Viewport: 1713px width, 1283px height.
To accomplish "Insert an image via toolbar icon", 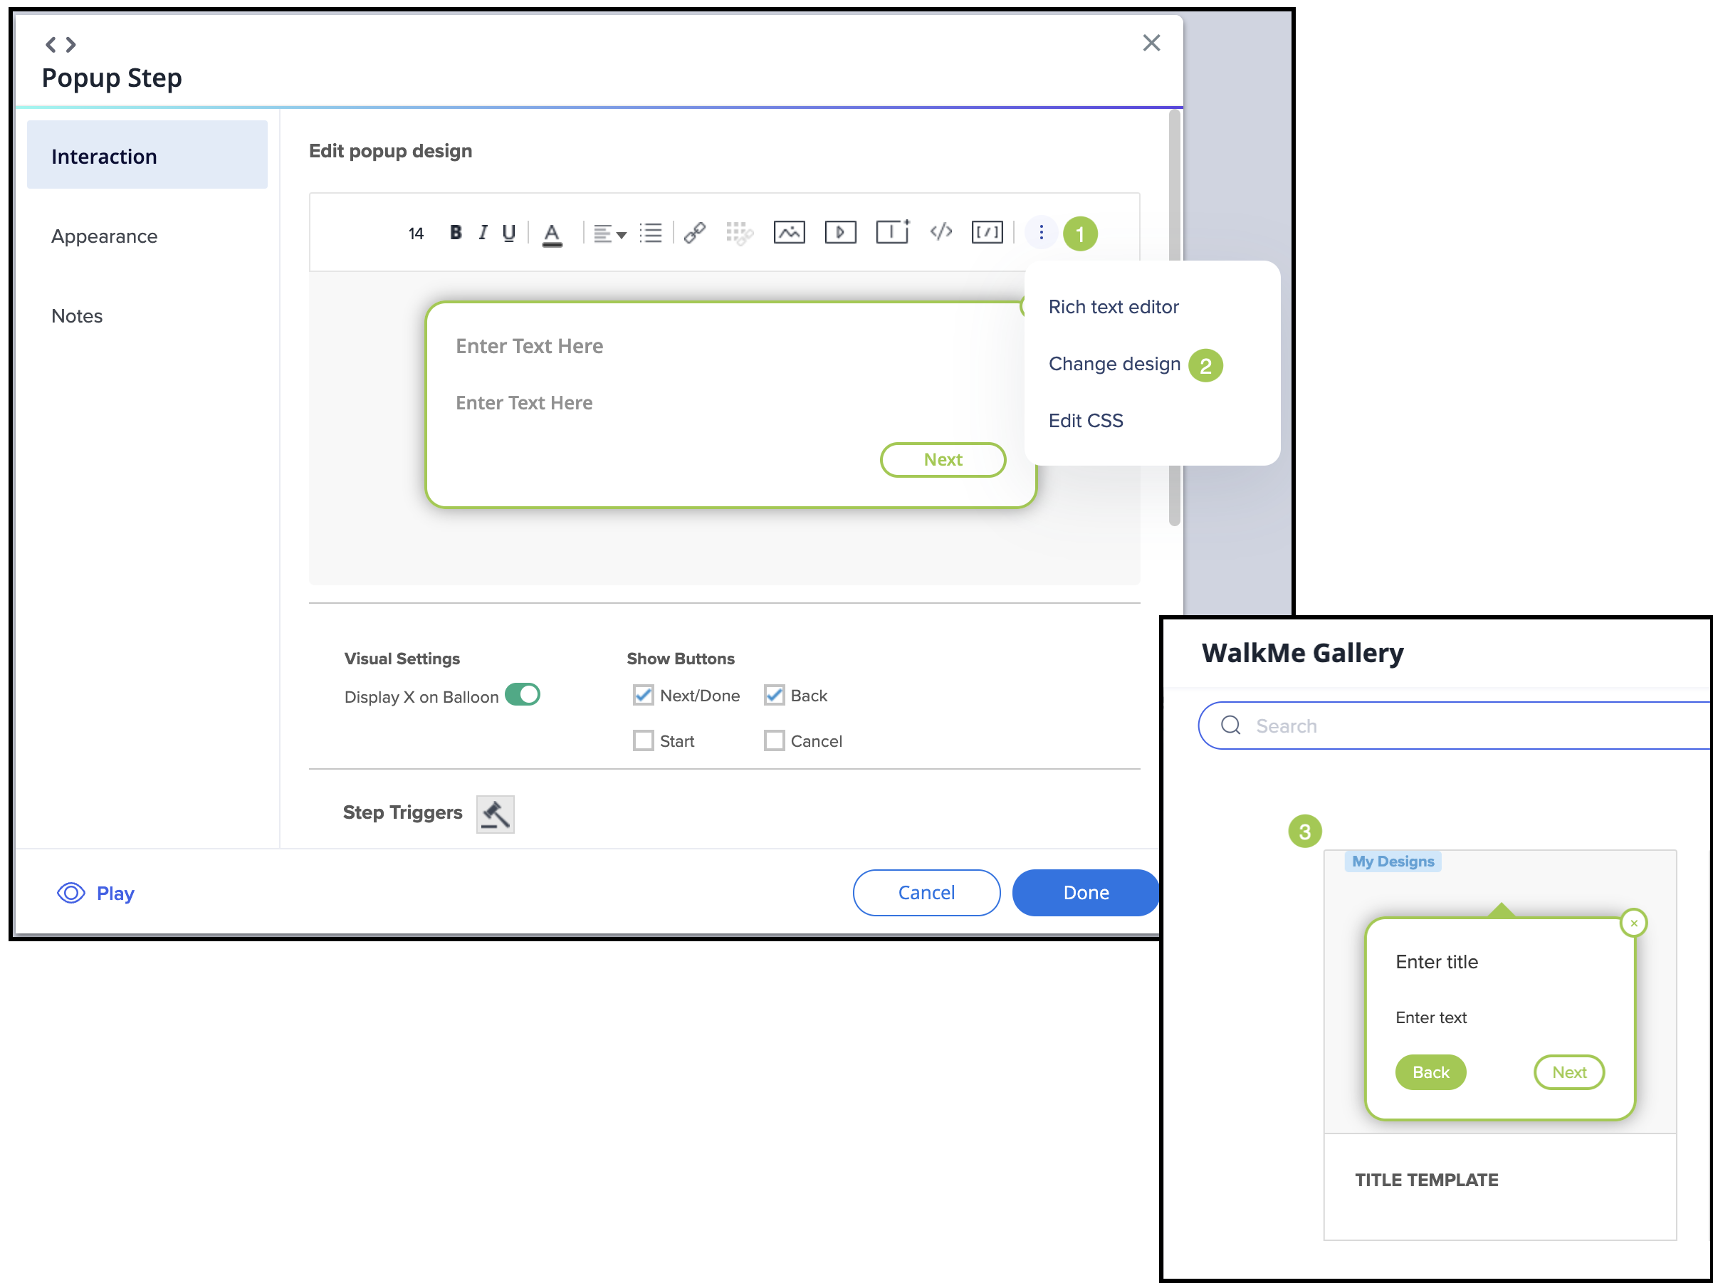I will coord(789,232).
